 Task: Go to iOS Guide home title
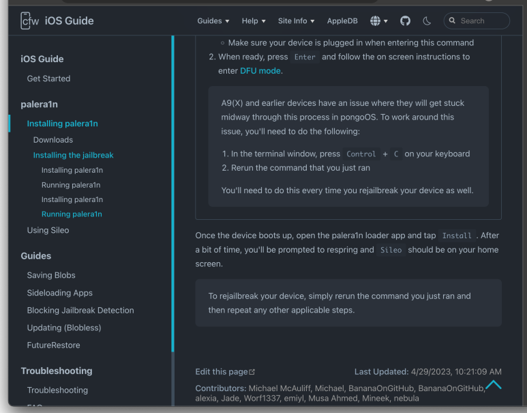(x=70, y=21)
